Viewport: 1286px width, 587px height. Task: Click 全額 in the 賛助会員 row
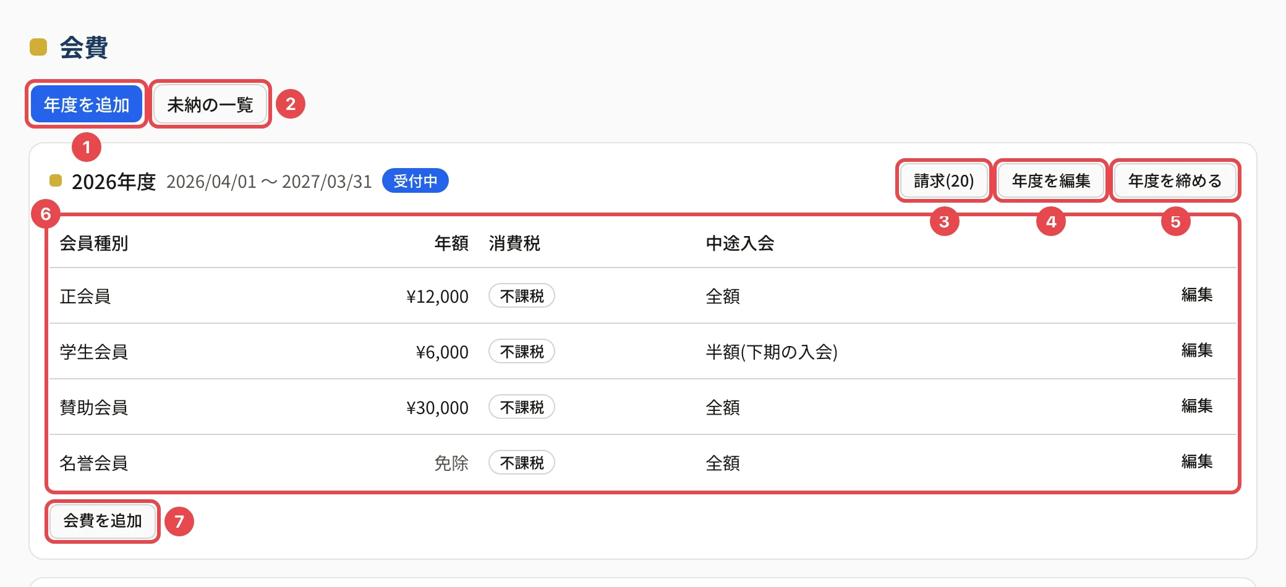pos(723,407)
